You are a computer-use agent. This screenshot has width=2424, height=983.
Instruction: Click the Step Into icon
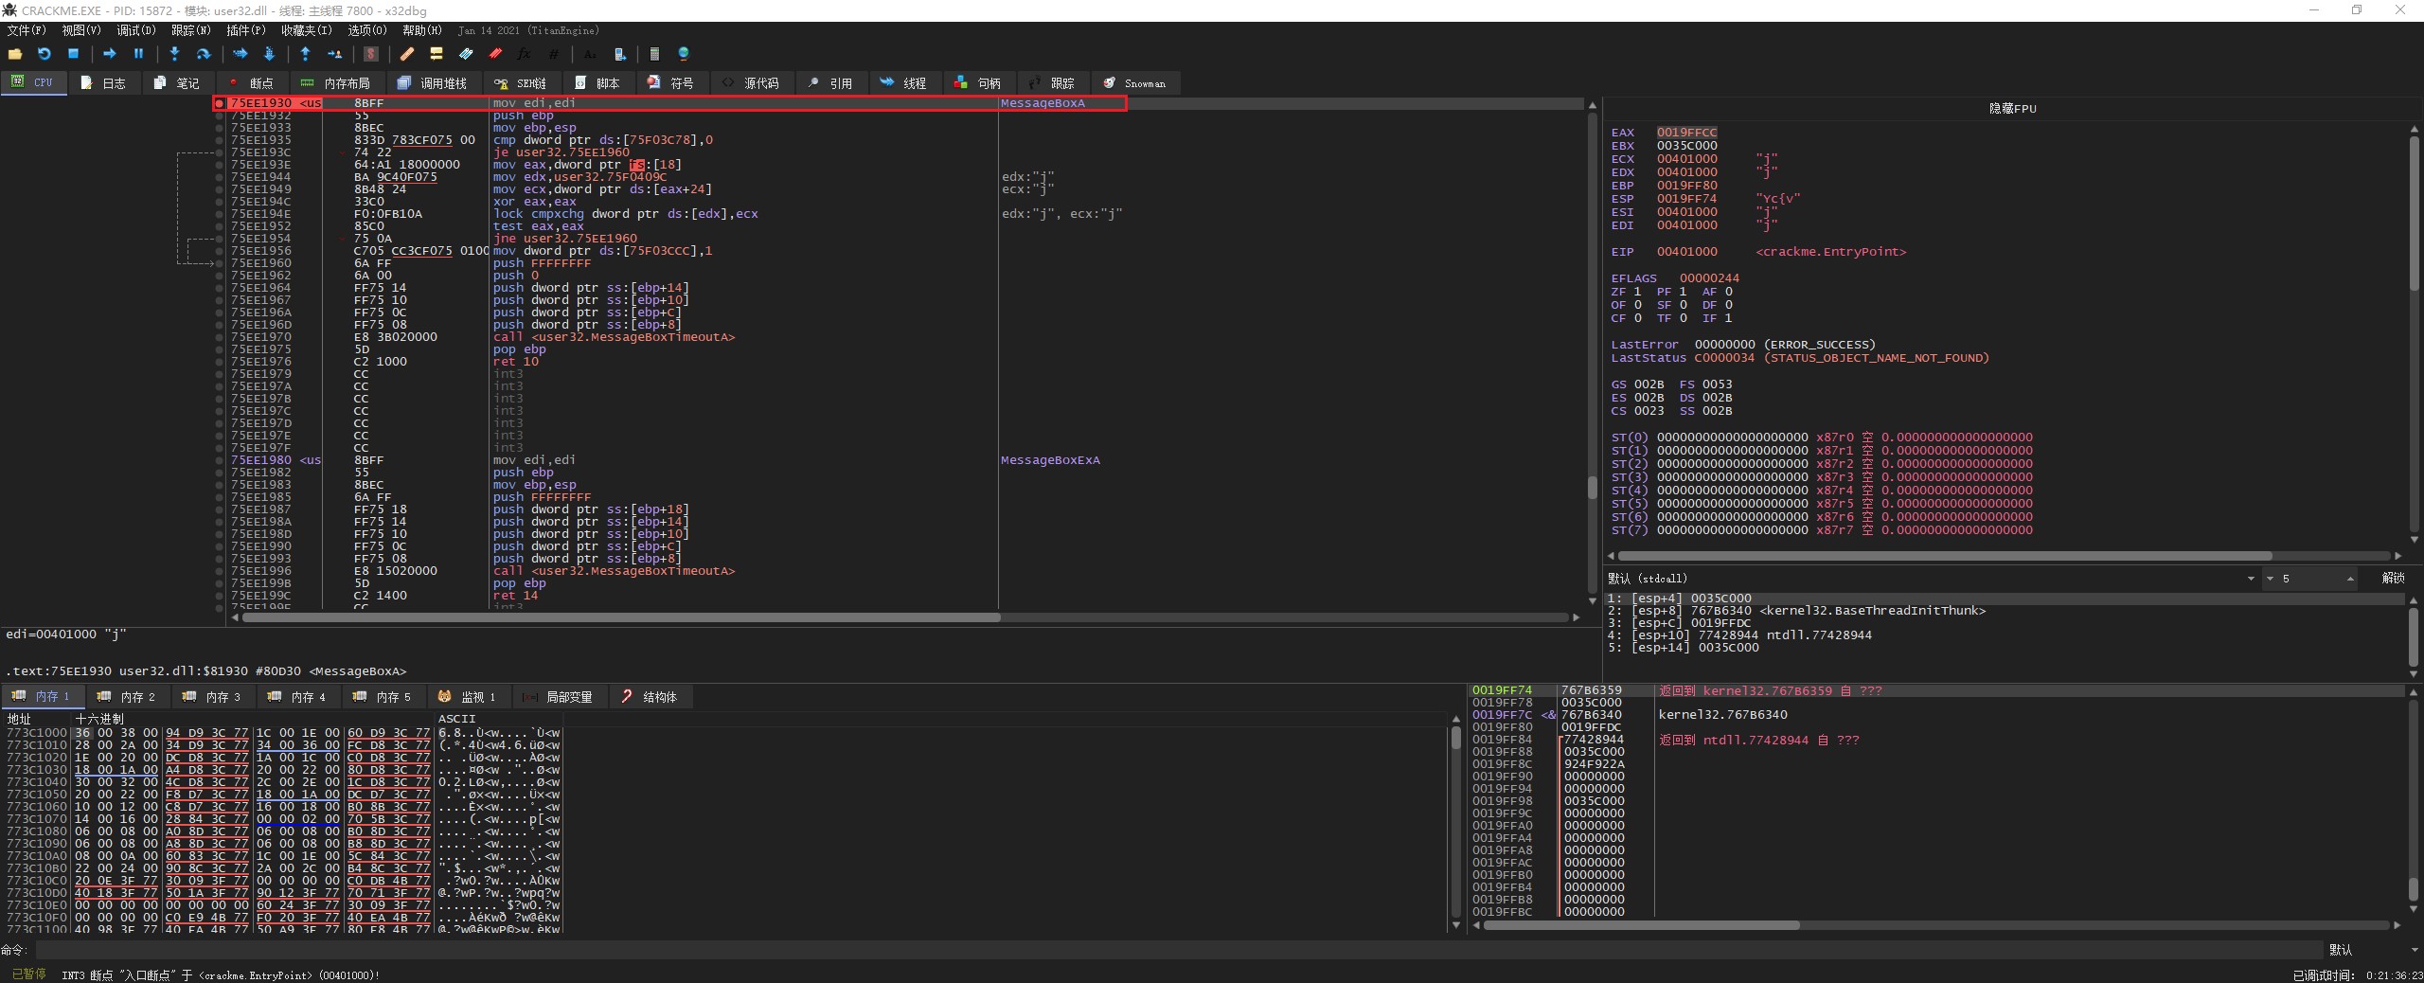[x=174, y=54]
